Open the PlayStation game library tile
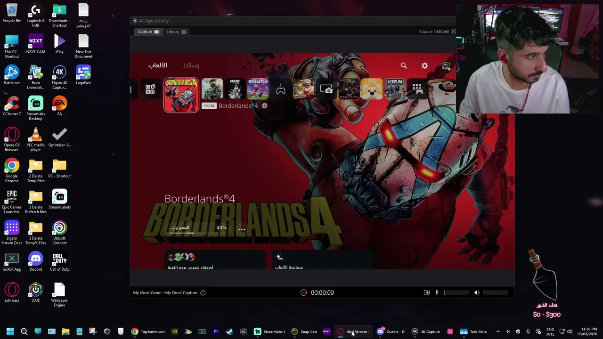Image resolution: width=603 pixels, height=339 pixels. (417, 89)
